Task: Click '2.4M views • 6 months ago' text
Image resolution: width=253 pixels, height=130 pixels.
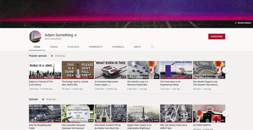Action: [x=106, y=89]
